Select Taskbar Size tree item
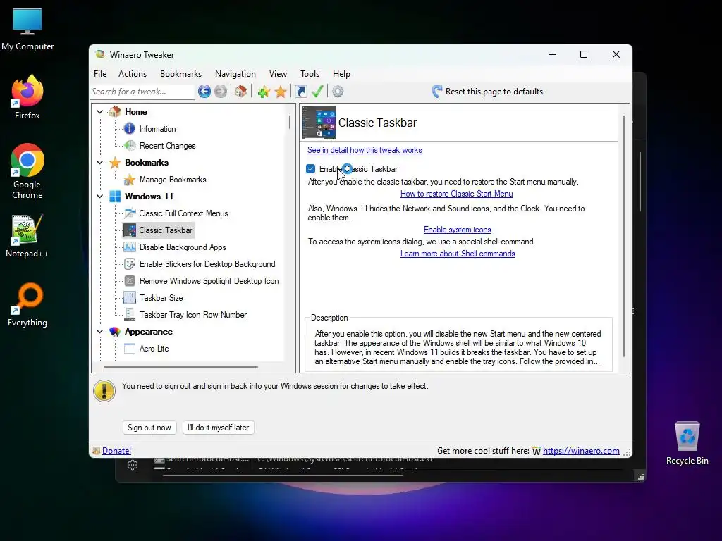 (x=161, y=298)
